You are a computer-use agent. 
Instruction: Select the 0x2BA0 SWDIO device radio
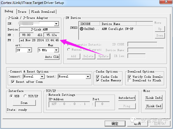(82, 29)
